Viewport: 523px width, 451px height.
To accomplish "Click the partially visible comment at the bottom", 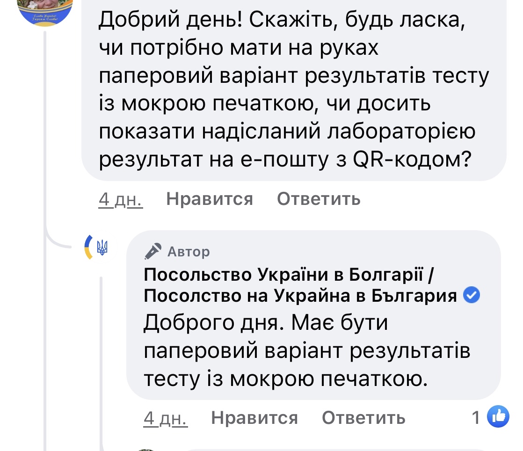I will 327,448.
